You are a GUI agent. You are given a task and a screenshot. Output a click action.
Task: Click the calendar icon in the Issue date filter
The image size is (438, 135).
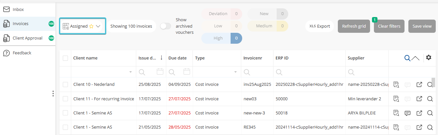160,72
